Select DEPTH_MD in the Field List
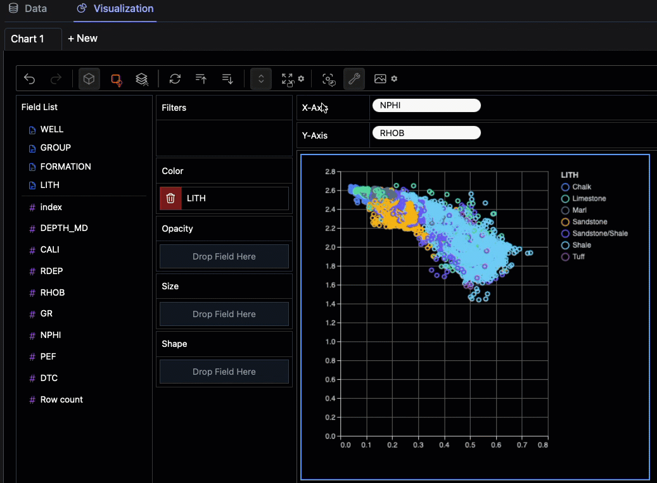657x483 pixels. click(x=63, y=228)
